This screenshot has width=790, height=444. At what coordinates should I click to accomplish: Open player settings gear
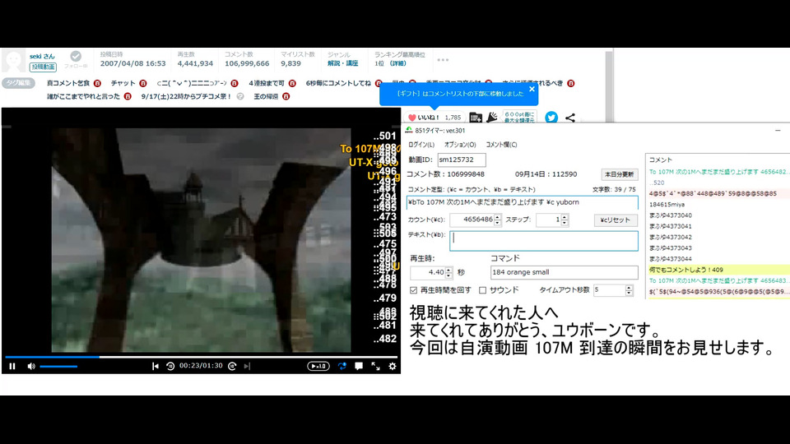393,367
